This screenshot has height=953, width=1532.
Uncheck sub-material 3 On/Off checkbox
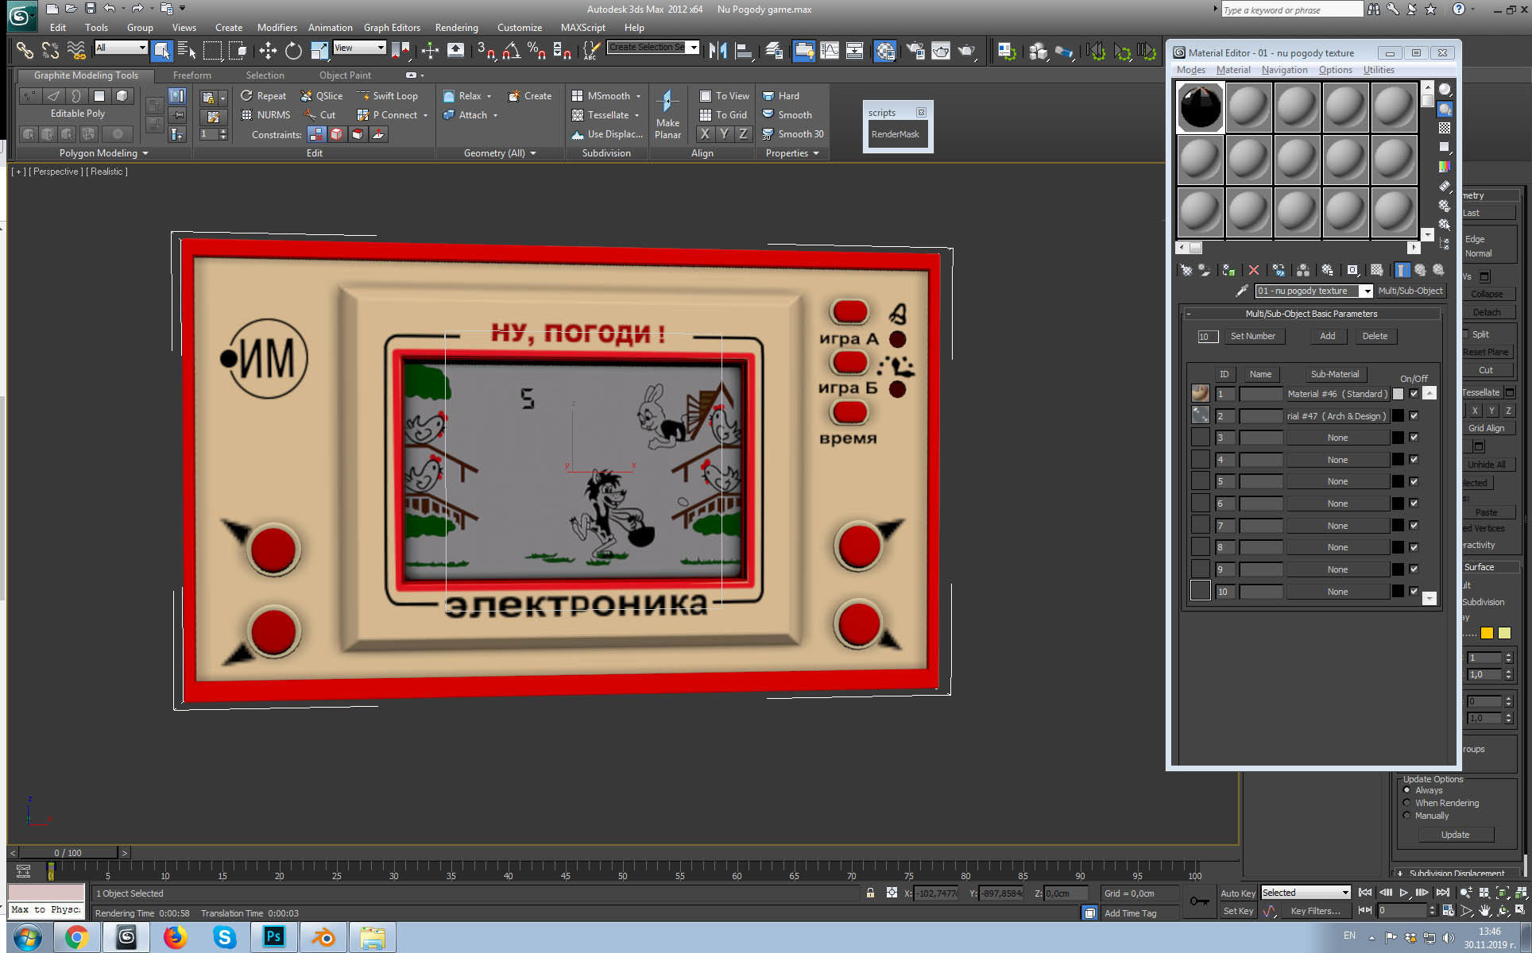(x=1414, y=438)
